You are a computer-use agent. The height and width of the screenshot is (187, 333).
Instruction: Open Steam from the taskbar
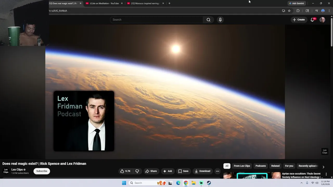[209, 183]
